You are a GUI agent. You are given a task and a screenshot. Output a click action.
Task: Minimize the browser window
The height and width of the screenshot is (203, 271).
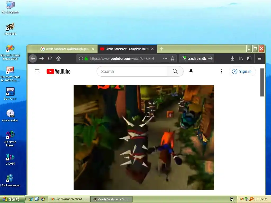[x=249, y=49]
